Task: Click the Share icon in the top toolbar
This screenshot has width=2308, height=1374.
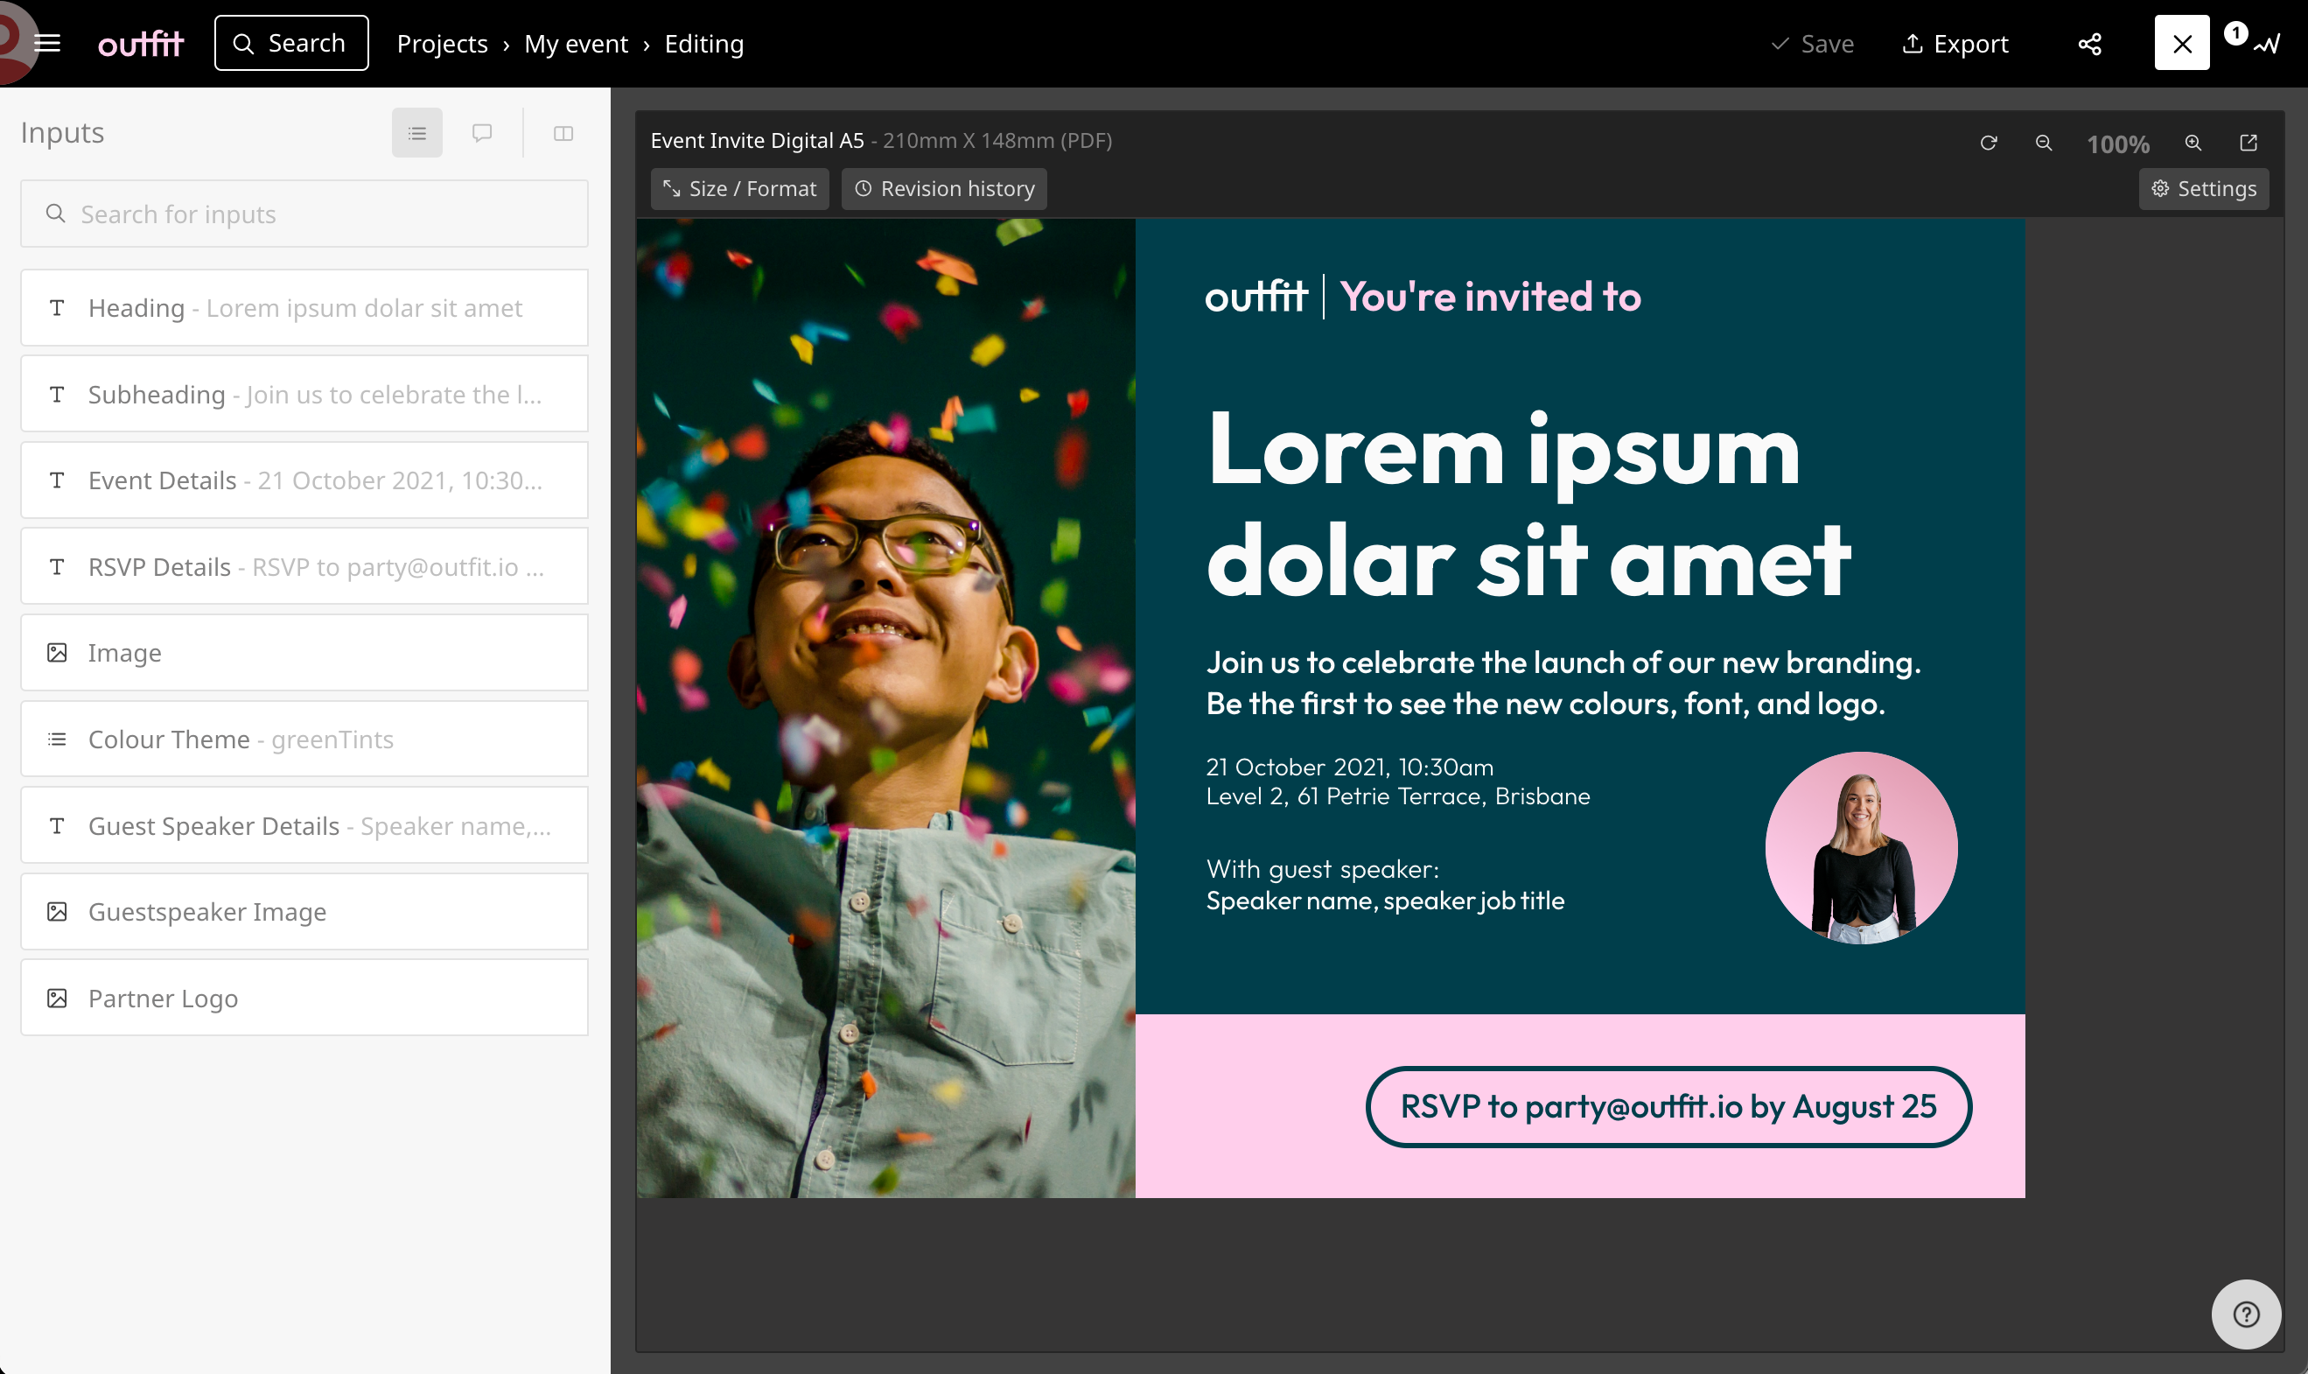Action: (2092, 44)
